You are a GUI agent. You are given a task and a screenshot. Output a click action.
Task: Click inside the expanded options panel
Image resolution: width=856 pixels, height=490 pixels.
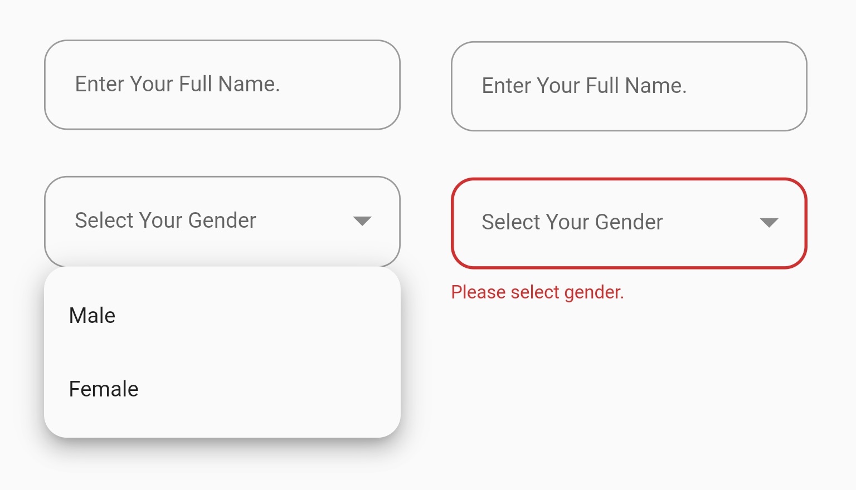(x=222, y=351)
